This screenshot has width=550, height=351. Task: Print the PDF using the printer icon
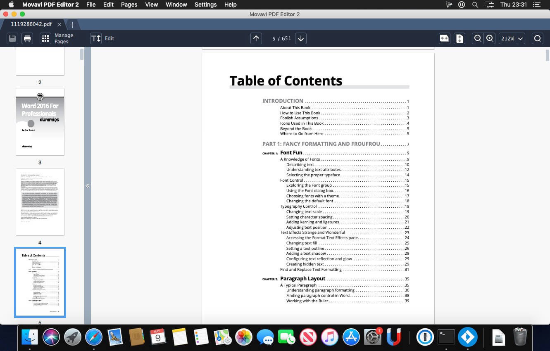point(27,38)
